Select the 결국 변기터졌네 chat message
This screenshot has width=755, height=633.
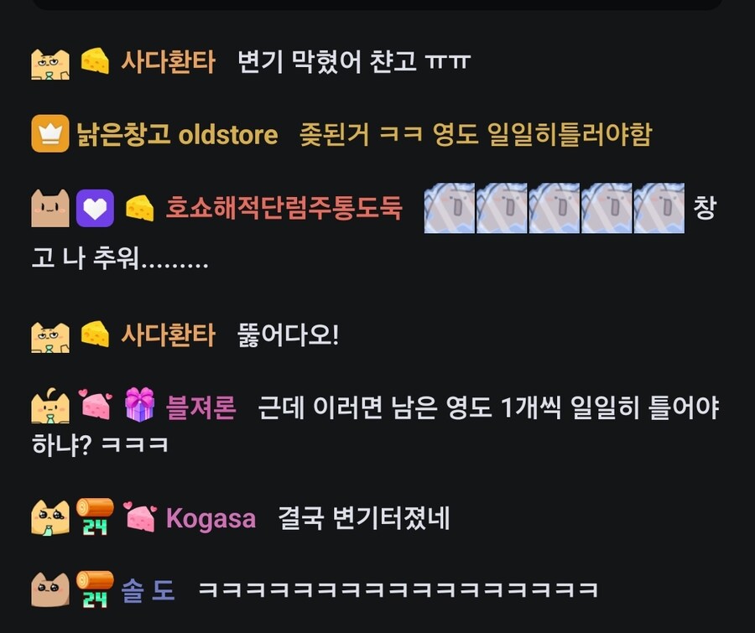coord(364,518)
